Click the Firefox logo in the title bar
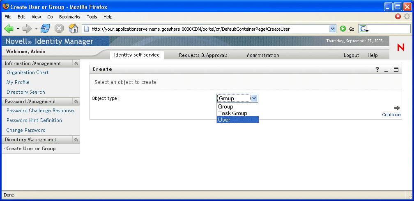 6,7
